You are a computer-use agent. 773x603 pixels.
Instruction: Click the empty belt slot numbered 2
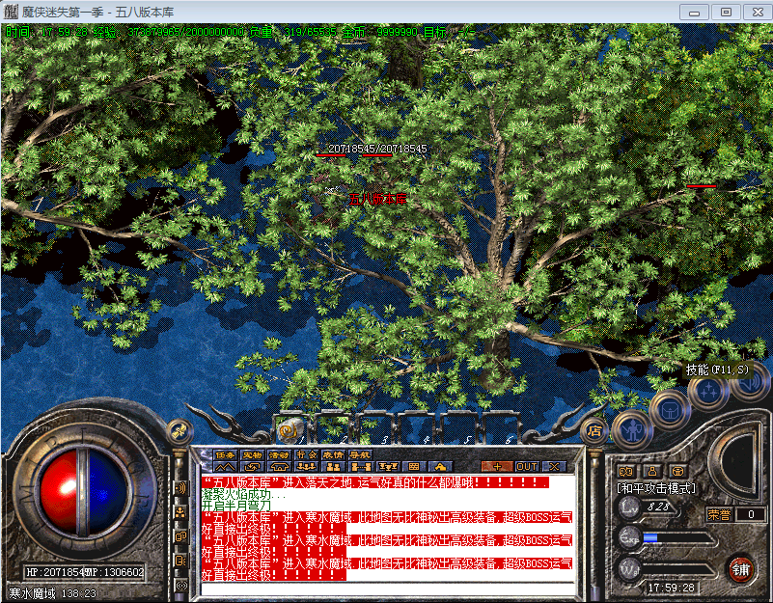point(331,428)
